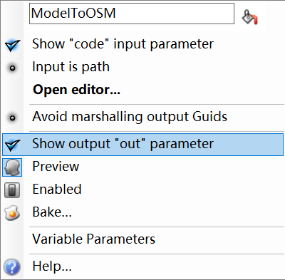Click the Enabled switch icon
This screenshot has width=285, height=280.
click(x=12, y=190)
